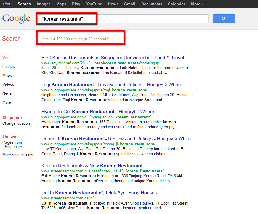Screen dimensions: 258x214
Task: Click the streetdirectory.com/dalin green URL
Action: (68, 198)
